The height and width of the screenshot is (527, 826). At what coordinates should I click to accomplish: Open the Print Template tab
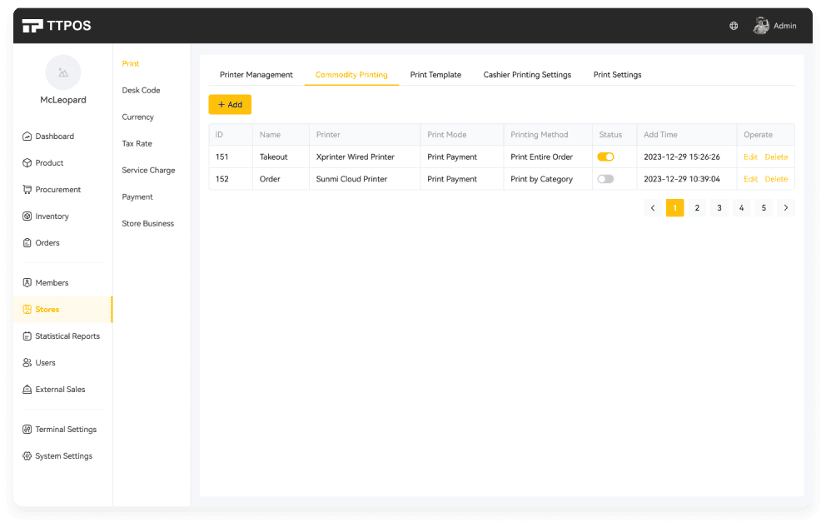click(x=435, y=75)
